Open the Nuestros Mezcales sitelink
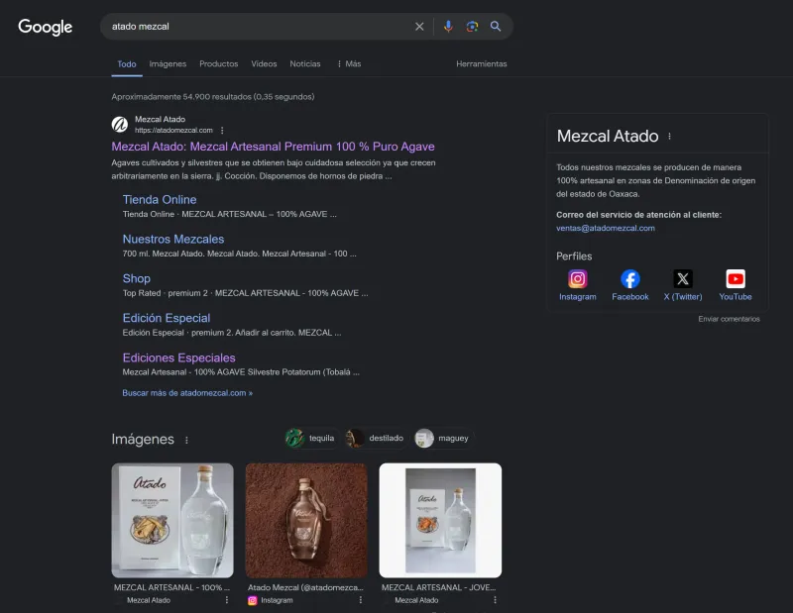Viewport: 793px width, 613px height. (172, 239)
